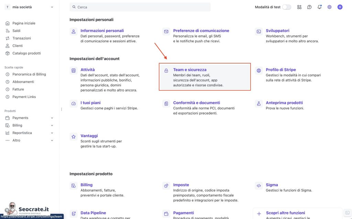Go to Transazioni in the sidebar
Viewport: 352px width, 219px height.
point(22,38)
